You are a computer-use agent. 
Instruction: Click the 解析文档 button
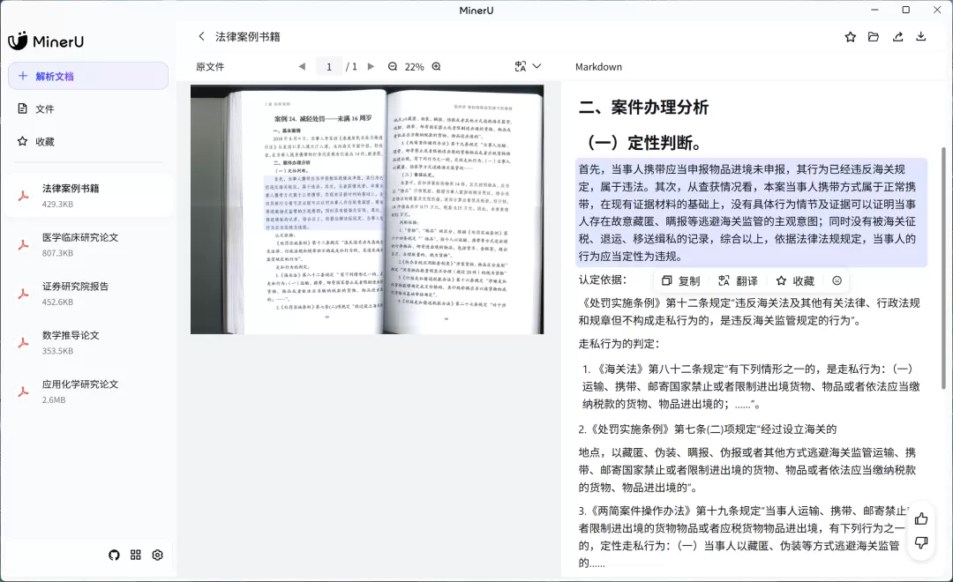(88, 76)
